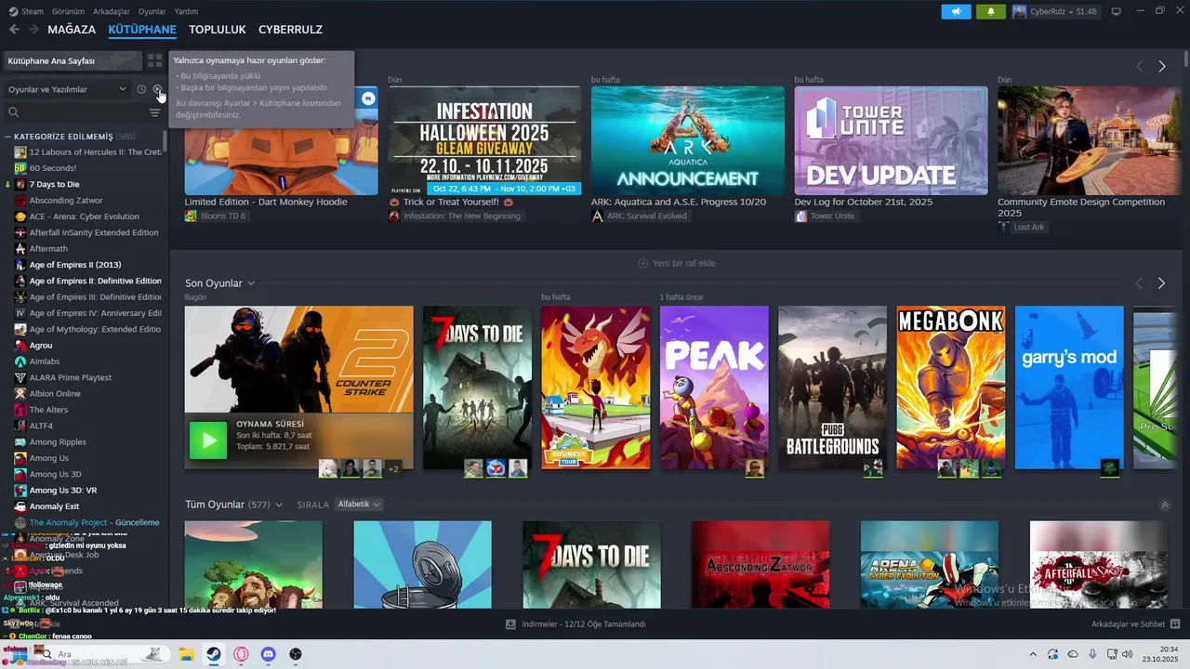Change sort order via Alfabetik dropdown
Screen dimensions: 1190x669
tap(359, 505)
